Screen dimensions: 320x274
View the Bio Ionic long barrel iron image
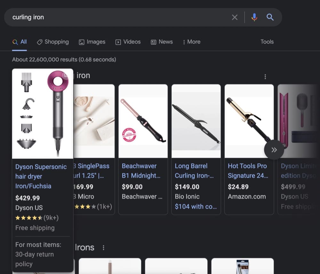[196, 121]
